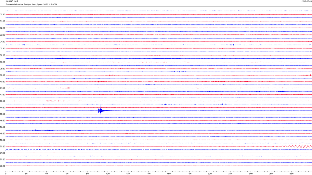Click the 24m axis tick label
Viewport: 312px width, 175px height.
251,174
